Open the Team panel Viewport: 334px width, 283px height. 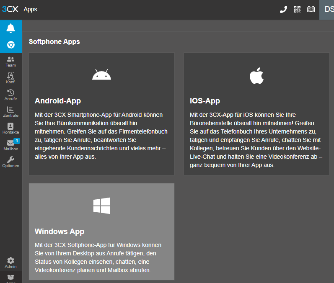(x=10, y=62)
